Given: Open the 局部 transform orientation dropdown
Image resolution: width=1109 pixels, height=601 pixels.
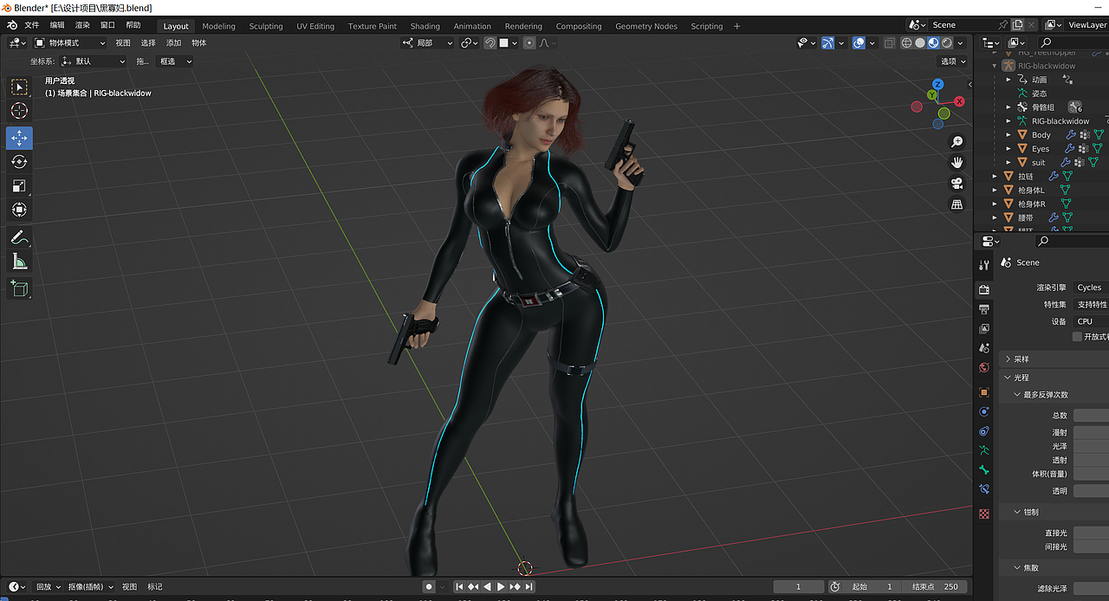Looking at the screenshot, I should coord(428,42).
